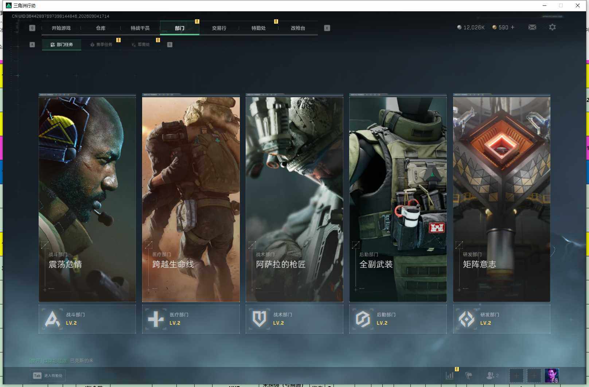Click the Q previous-tab key icon
The height and width of the screenshot is (387, 589).
(32, 28)
